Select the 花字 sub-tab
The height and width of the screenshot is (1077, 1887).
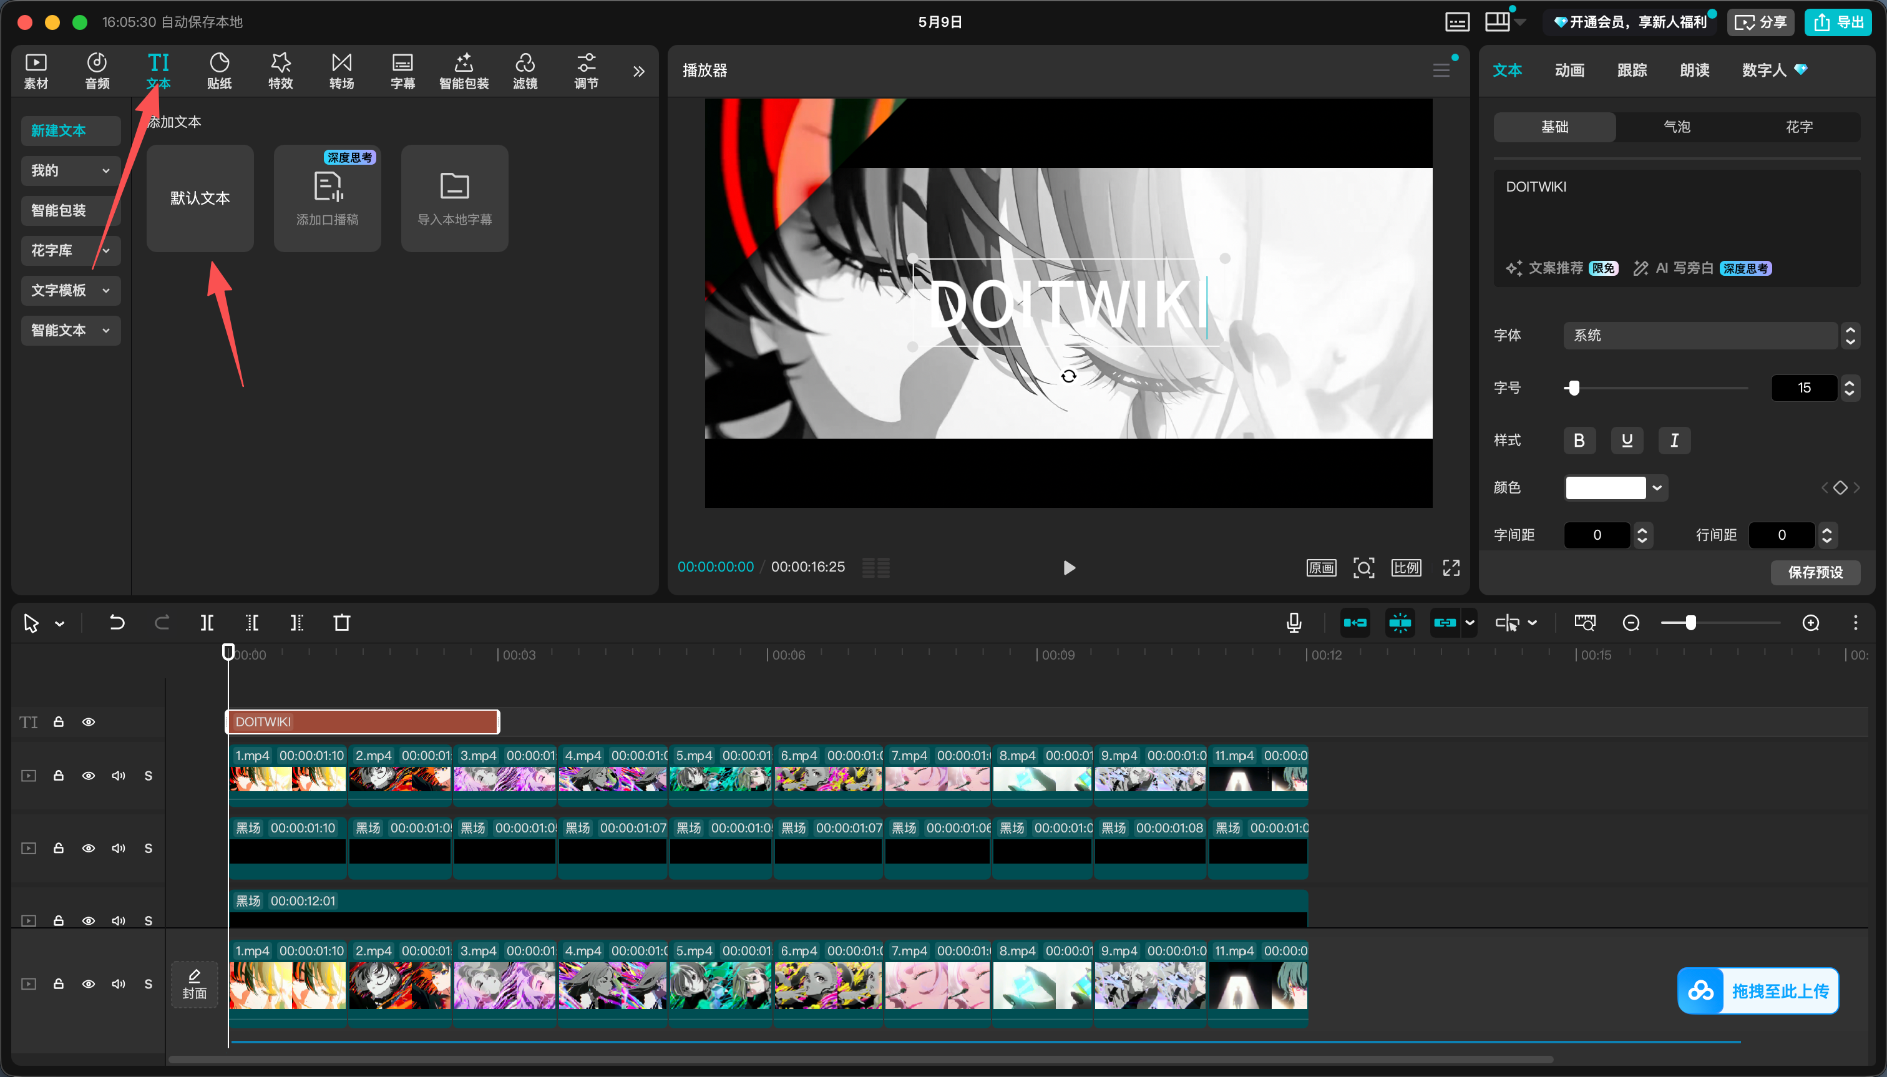1798,127
